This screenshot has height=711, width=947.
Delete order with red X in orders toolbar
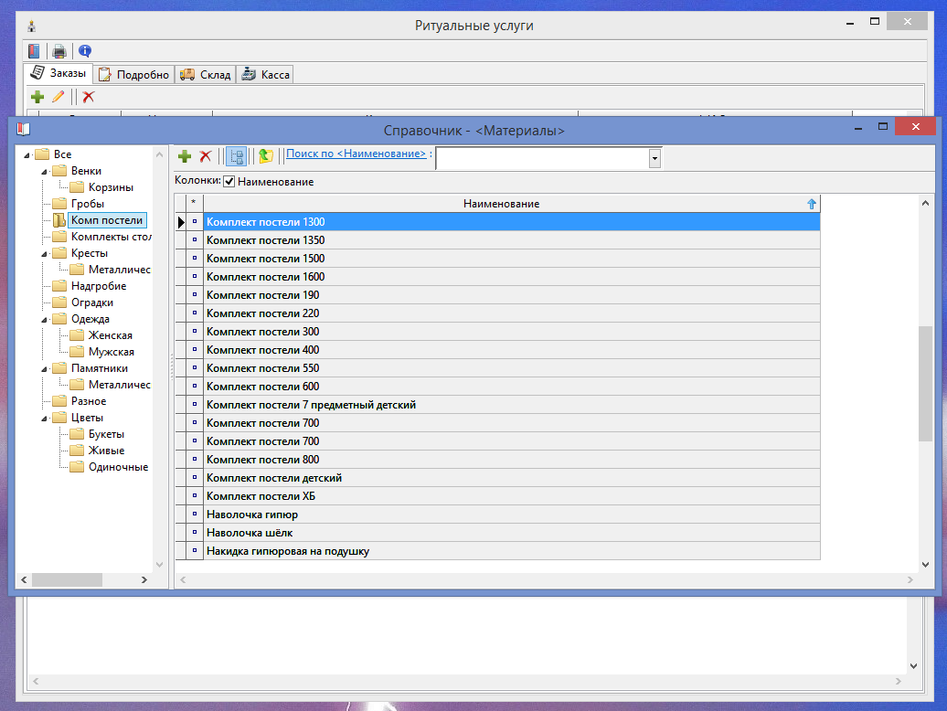click(89, 97)
